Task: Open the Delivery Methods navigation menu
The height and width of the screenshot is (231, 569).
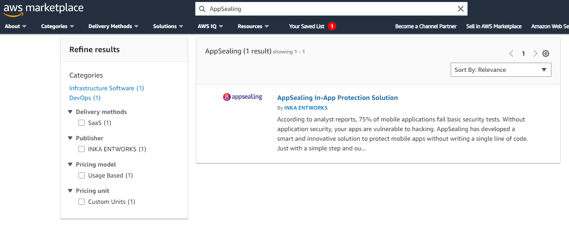Action: pyautogui.click(x=114, y=26)
